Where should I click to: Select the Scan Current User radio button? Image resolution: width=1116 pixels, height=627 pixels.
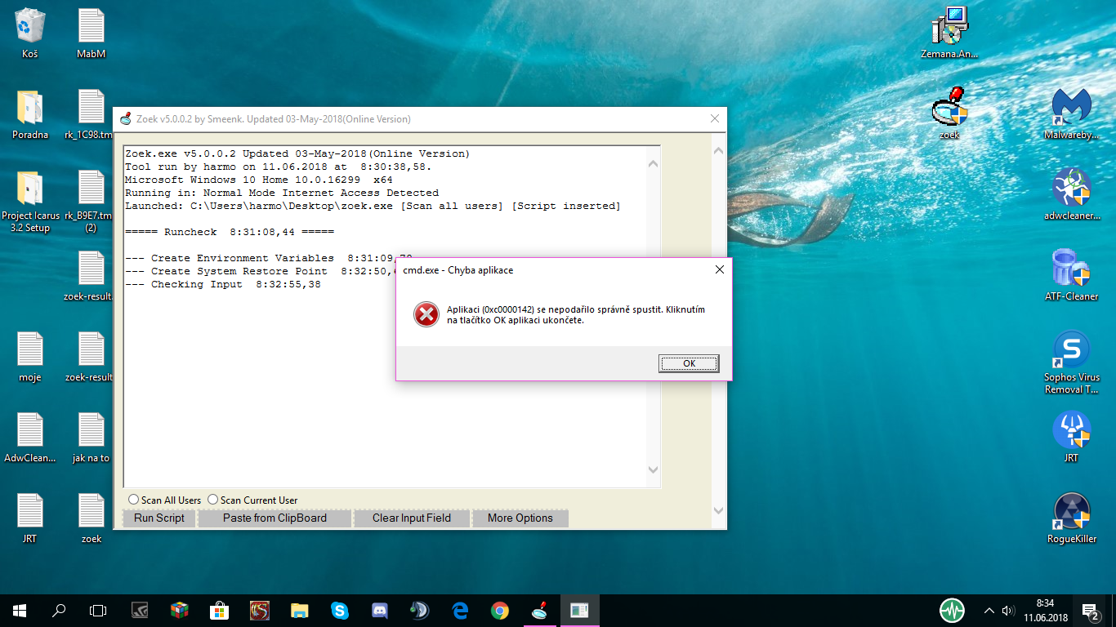[213, 500]
